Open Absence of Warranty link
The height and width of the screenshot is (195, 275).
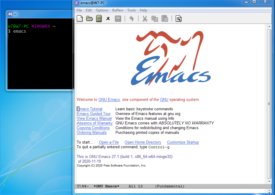95,123
